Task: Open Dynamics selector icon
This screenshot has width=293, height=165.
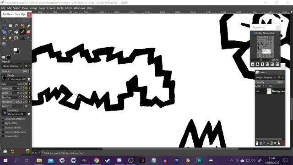Action: 4,112
